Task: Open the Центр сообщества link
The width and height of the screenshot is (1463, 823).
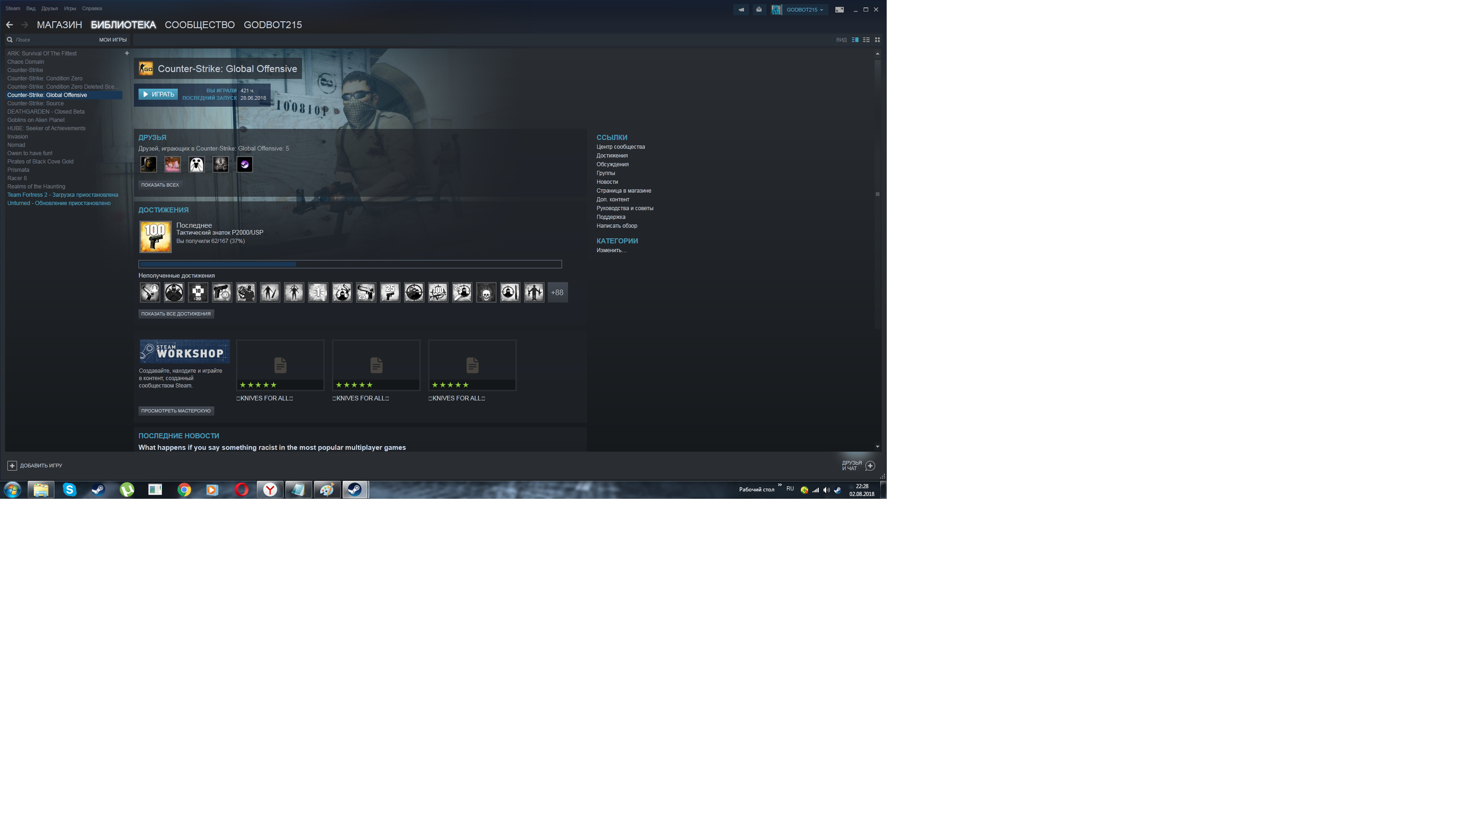Action: point(621,147)
